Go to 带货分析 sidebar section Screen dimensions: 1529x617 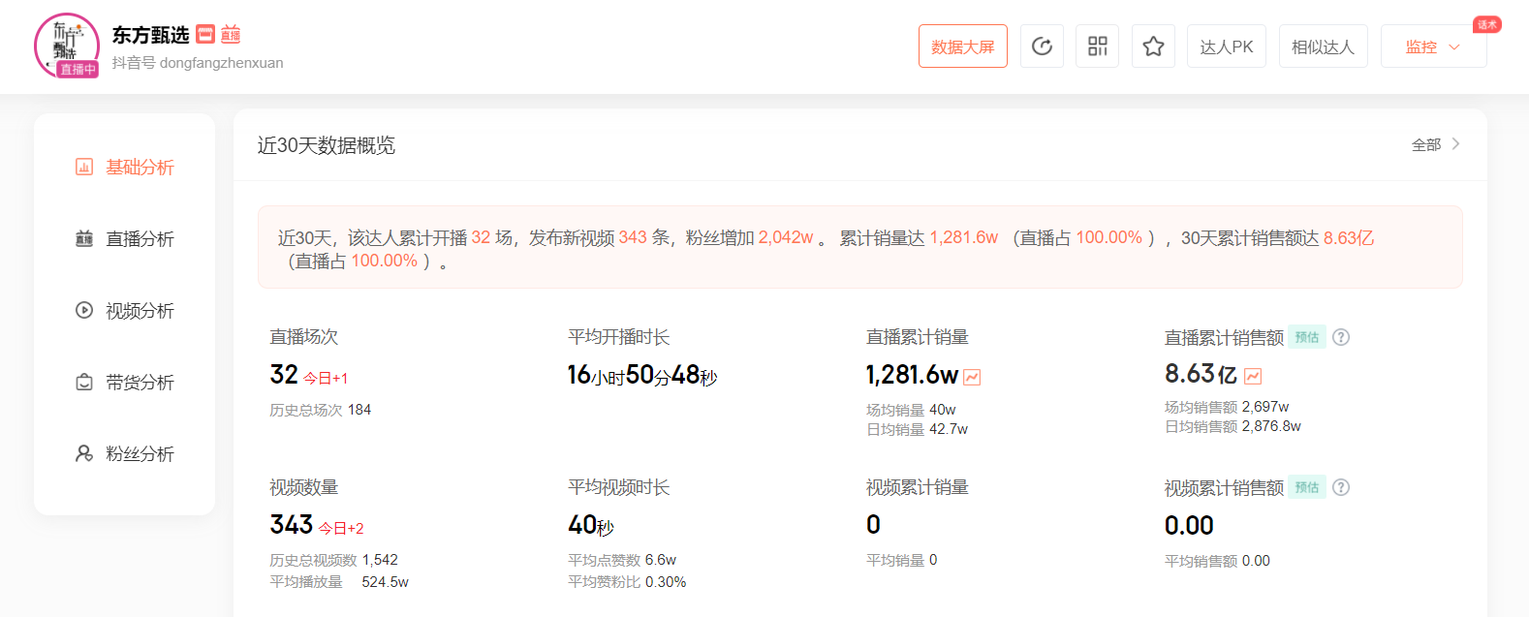[x=125, y=383]
